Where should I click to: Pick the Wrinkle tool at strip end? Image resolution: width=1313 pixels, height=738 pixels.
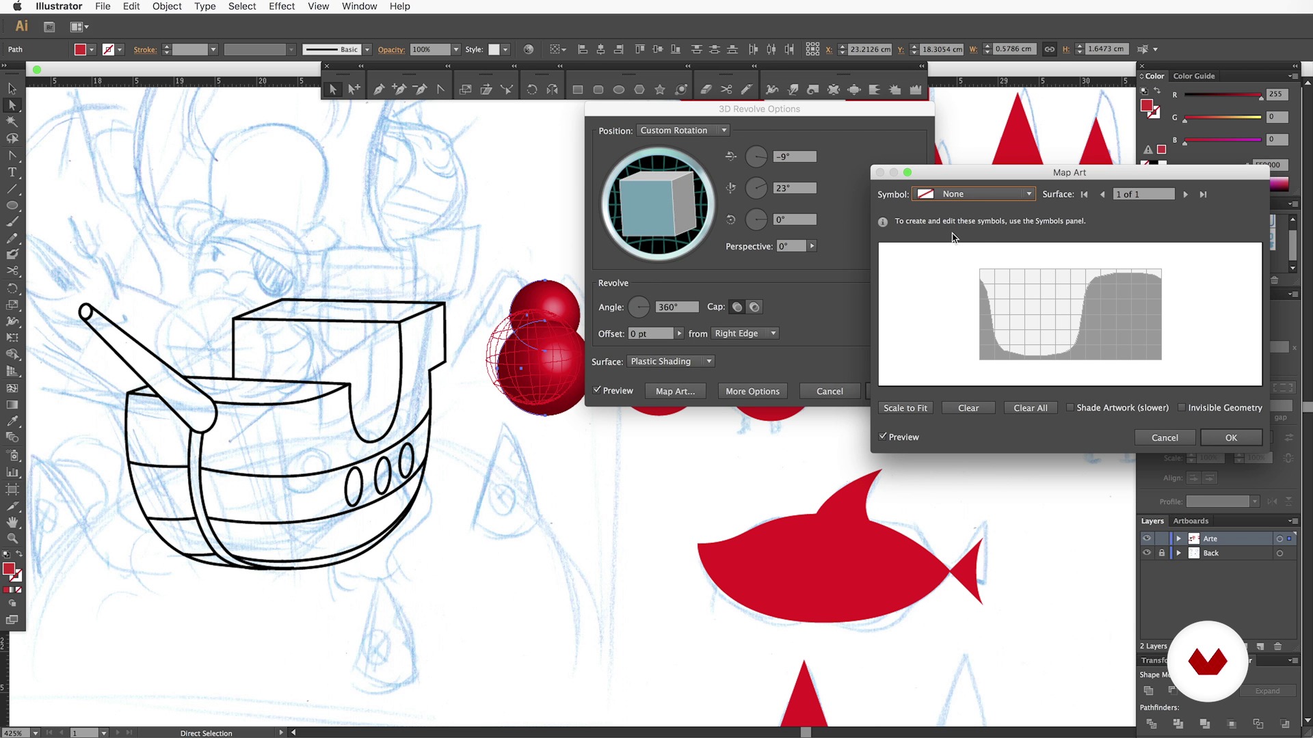pos(916,90)
